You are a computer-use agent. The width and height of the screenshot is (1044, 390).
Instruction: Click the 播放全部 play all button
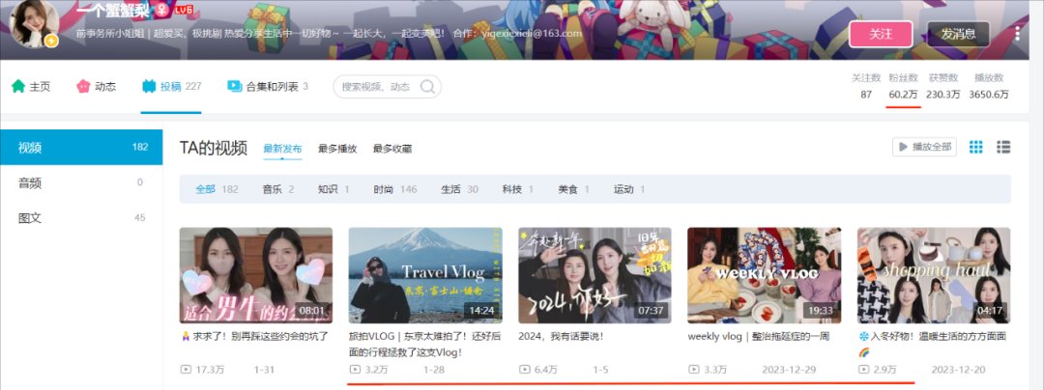924,147
